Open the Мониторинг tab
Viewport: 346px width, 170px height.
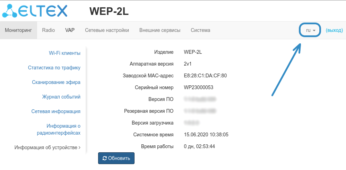[x=18, y=30]
